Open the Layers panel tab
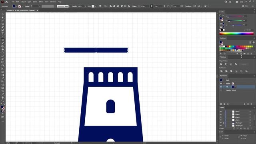This screenshot has height=144, width=256. pyautogui.click(x=222, y=108)
